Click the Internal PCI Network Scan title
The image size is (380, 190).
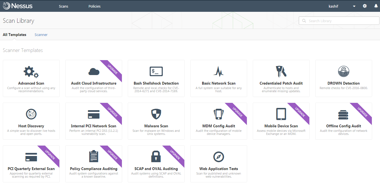click(94, 126)
